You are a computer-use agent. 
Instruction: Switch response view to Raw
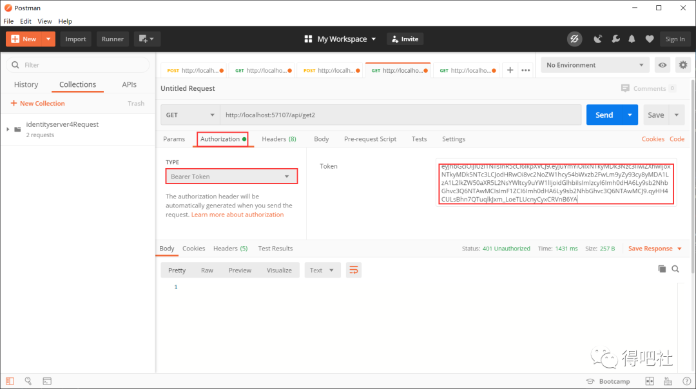tap(207, 270)
